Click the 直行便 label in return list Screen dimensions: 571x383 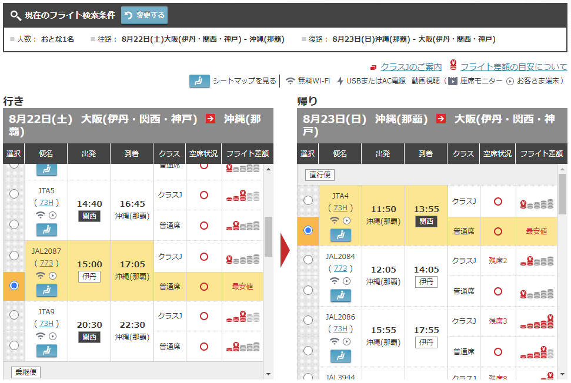tap(320, 175)
